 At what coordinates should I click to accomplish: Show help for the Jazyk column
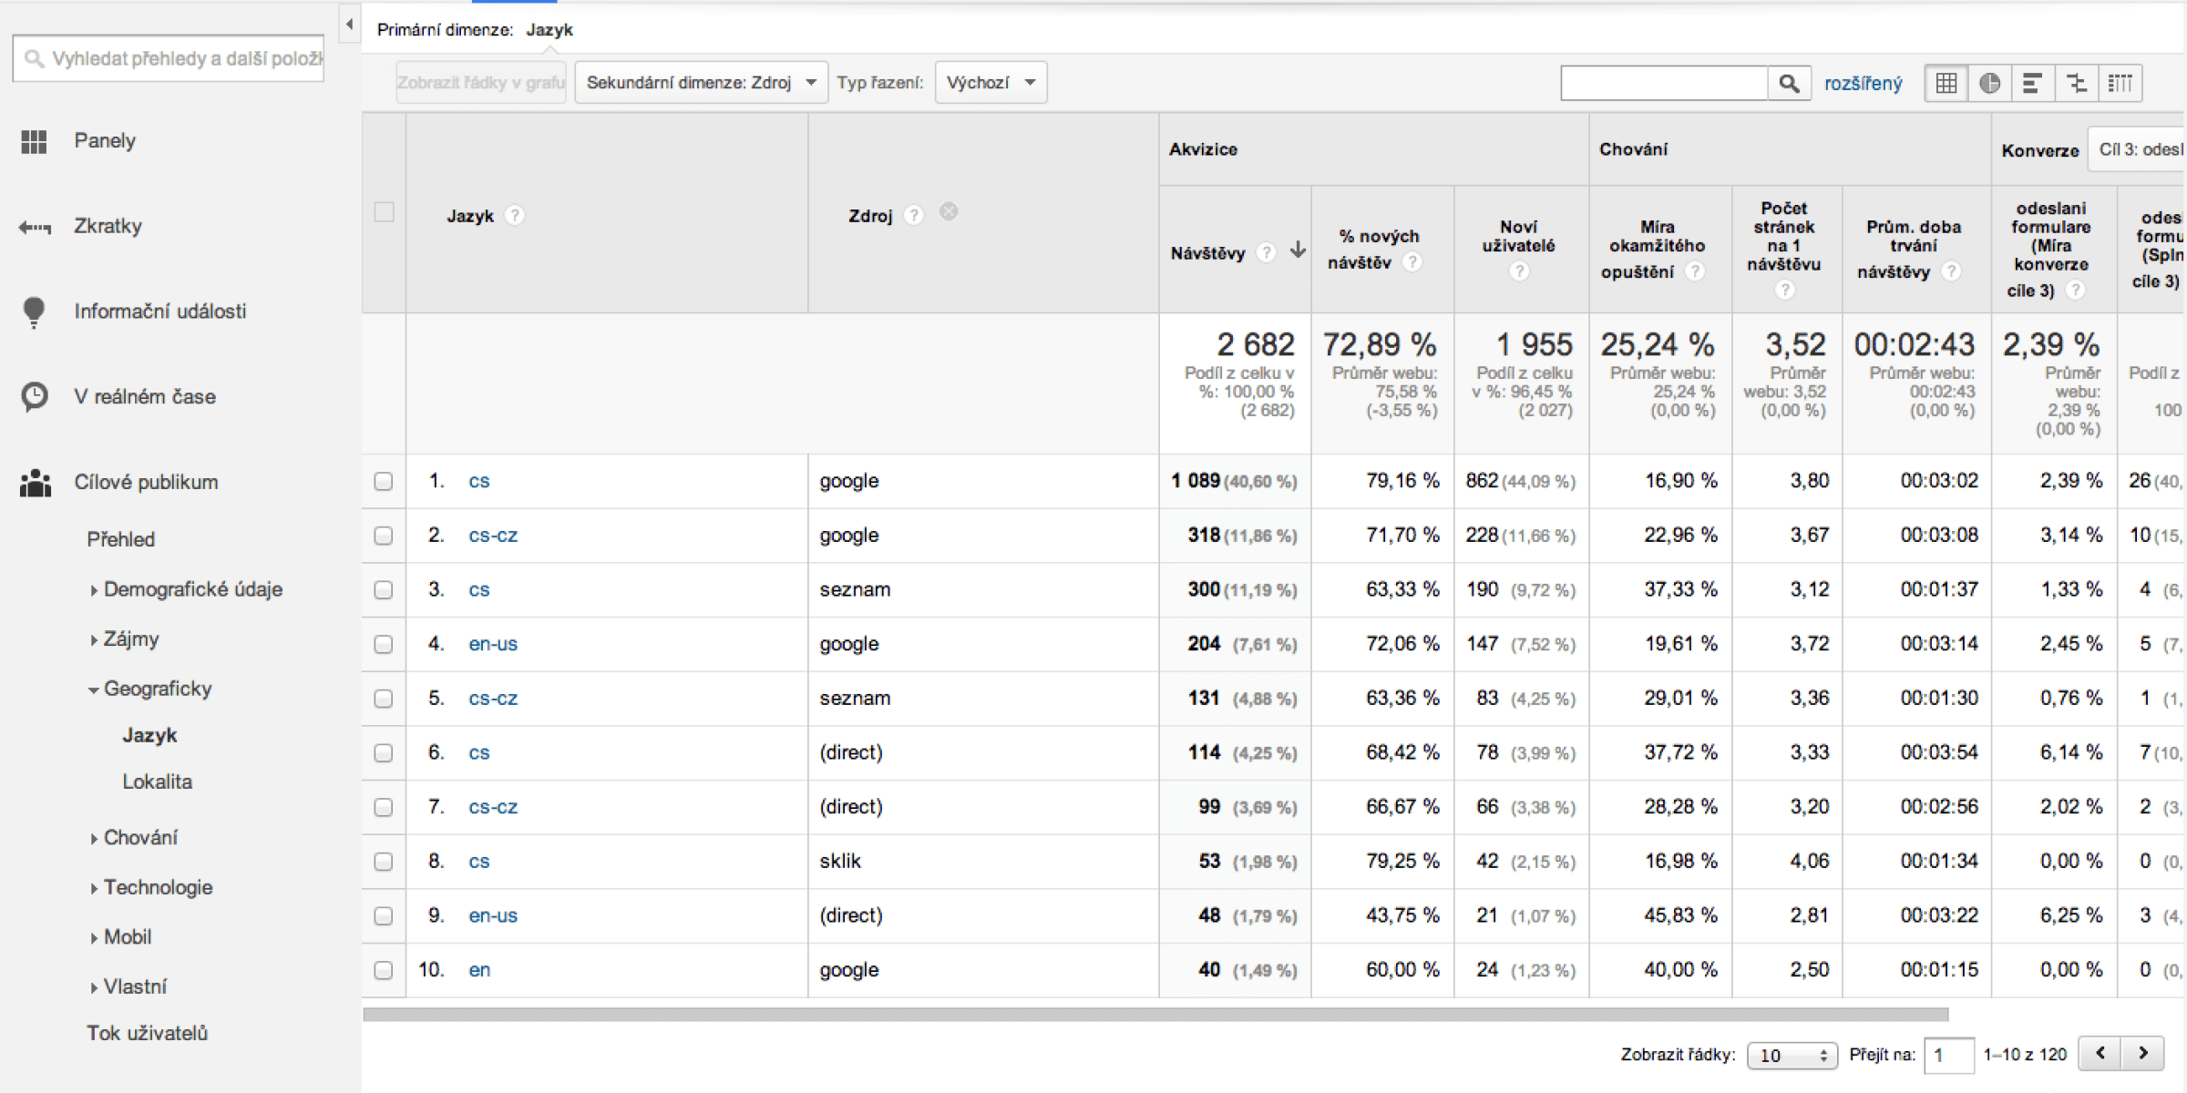[515, 216]
